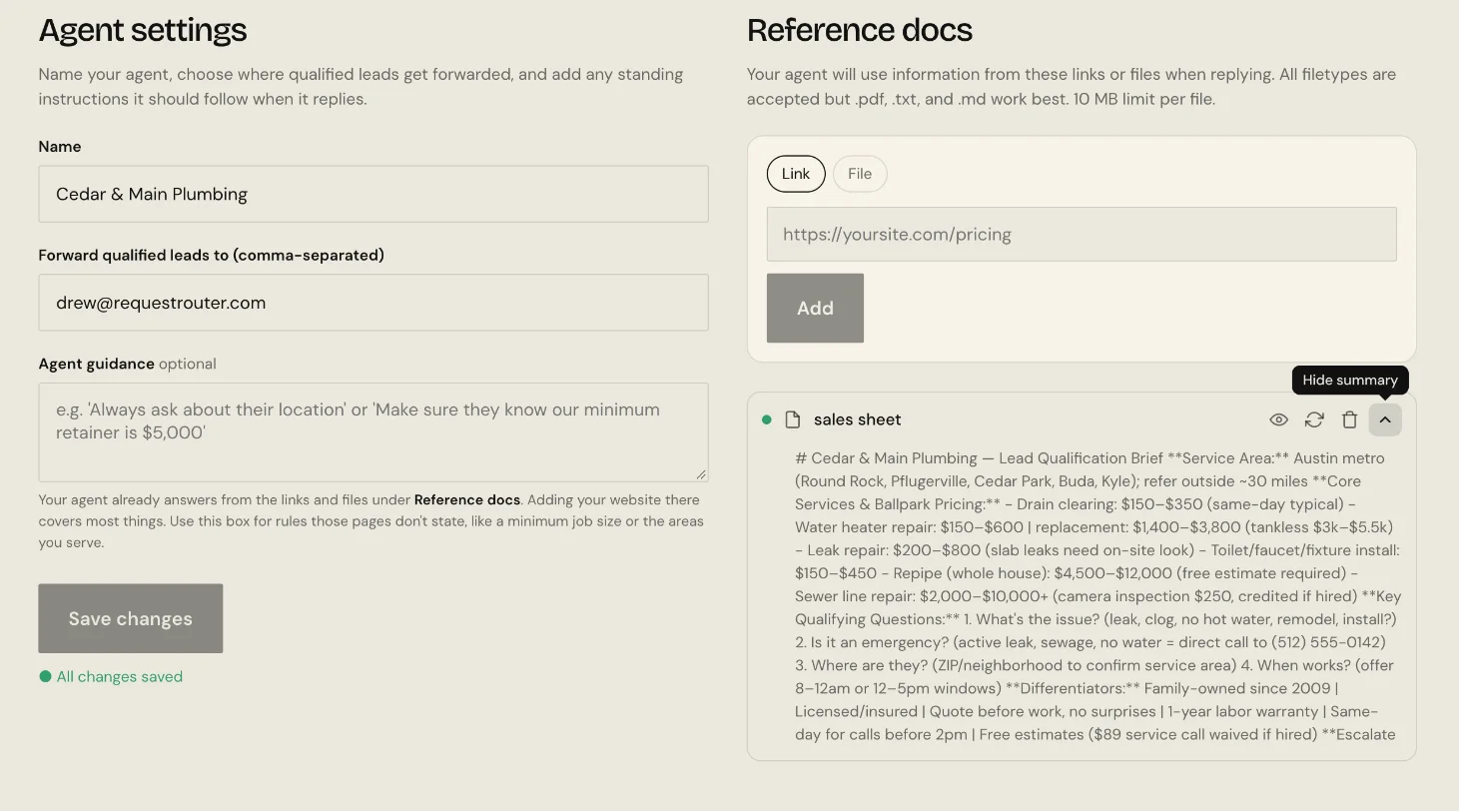This screenshot has width=1459, height=811.
Task: Delete the sales sheet with the trash icon
Action: pyautogui.click(x=1349, y=420)
